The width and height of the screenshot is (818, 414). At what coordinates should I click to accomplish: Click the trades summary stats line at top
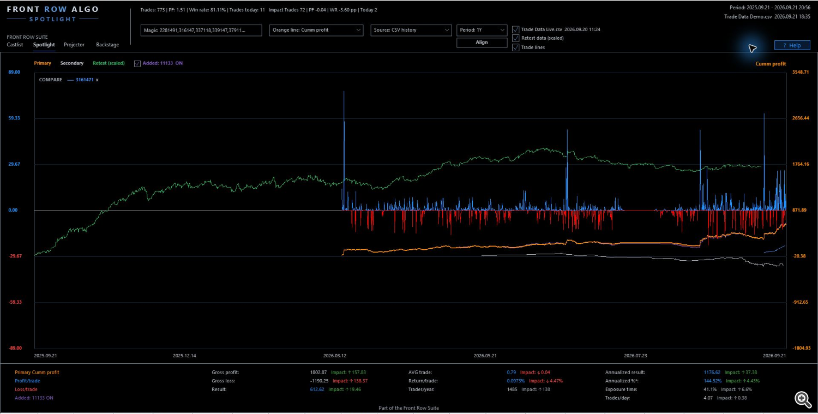click(258, 10)
